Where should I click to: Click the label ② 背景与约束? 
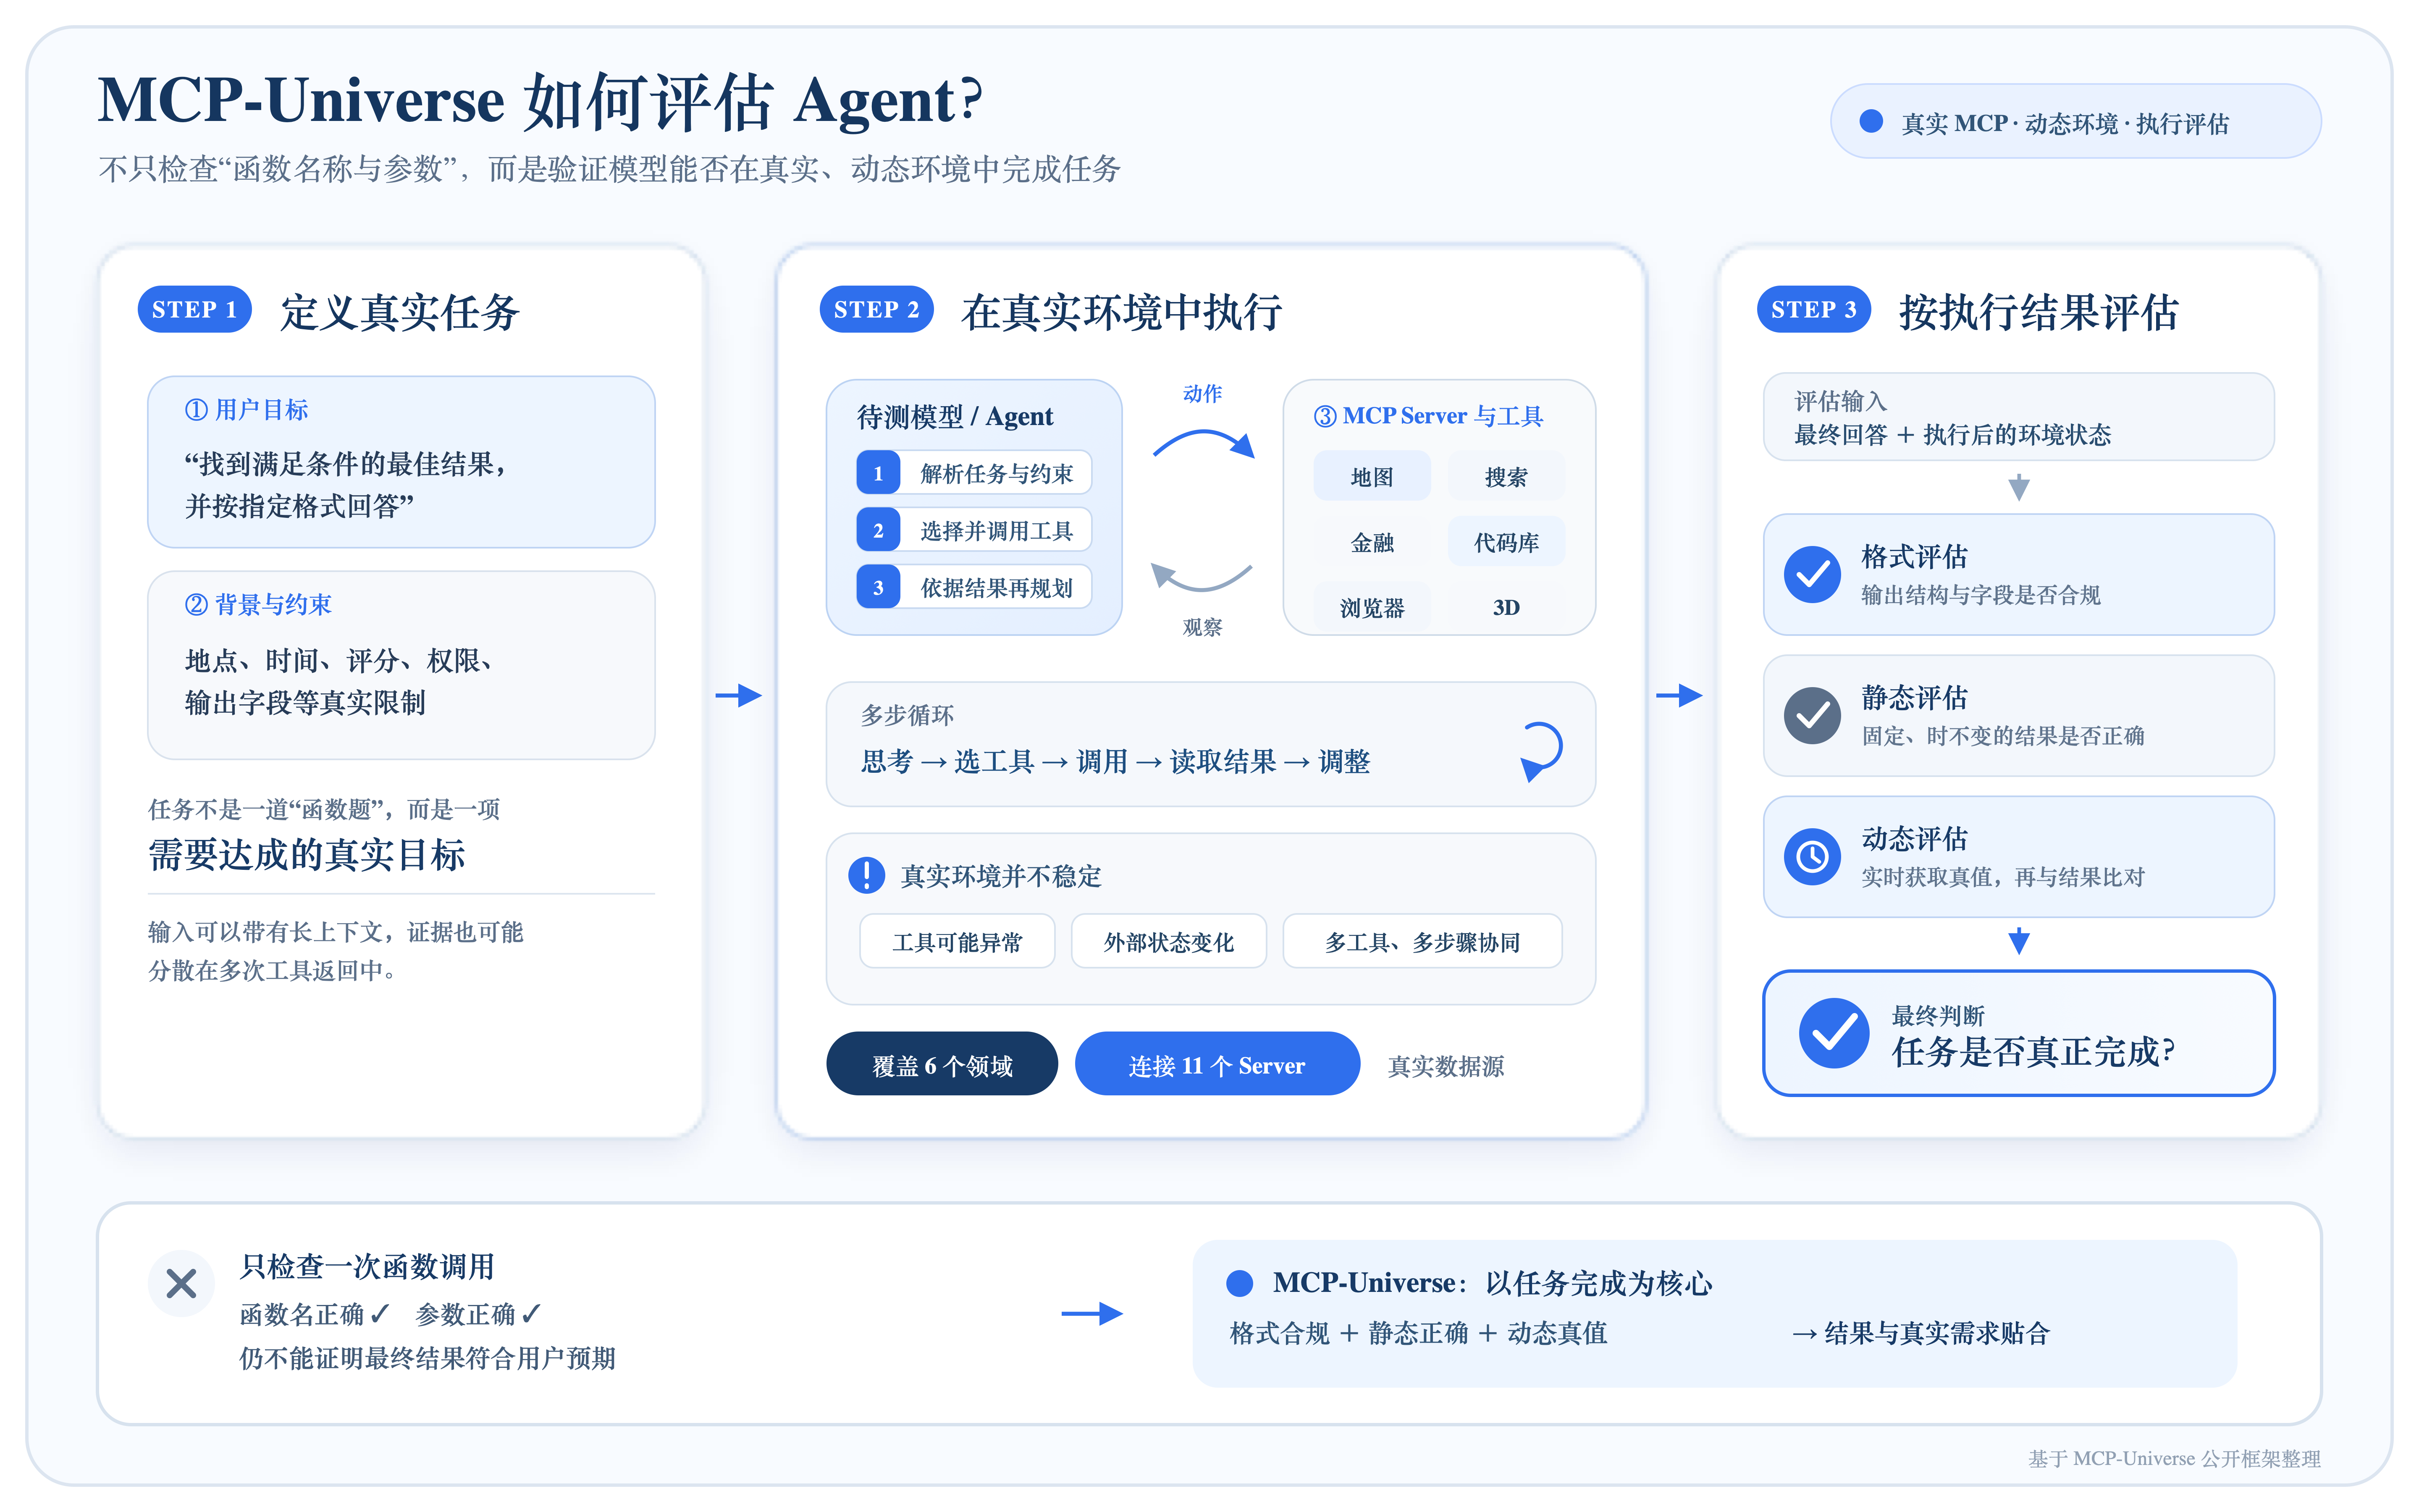(258, 604)
